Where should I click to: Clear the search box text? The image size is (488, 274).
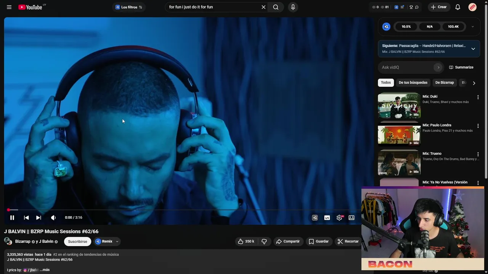click(x=263, y=7)
